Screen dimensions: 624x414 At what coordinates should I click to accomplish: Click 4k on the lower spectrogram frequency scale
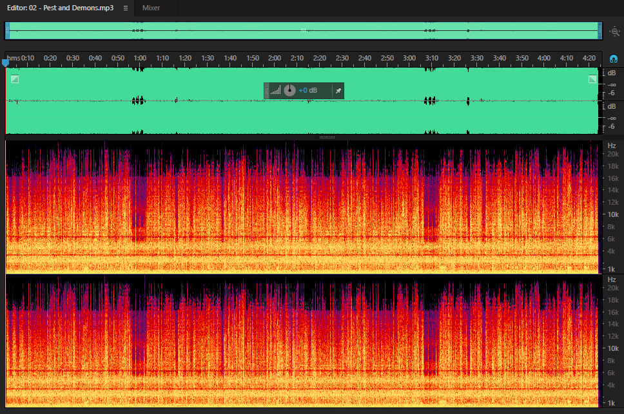611,385
